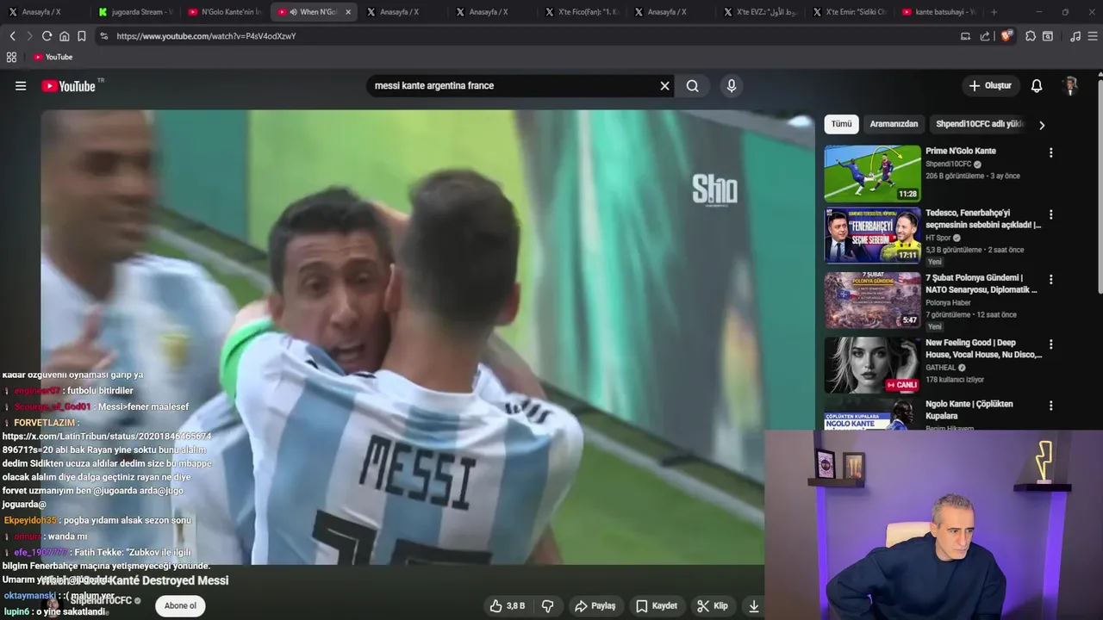Open a new browser tab
The image size is (1103, 620).
pos(994,12)
